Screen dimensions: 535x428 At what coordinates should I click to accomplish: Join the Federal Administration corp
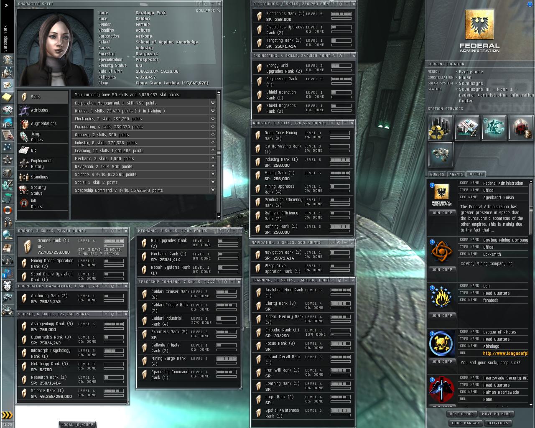pyautogui.click(x=442, y=213)
